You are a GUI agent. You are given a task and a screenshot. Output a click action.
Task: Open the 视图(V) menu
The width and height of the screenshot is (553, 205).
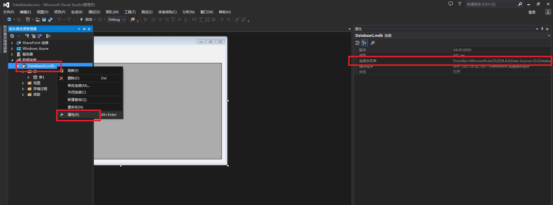[x=42, y=12]
